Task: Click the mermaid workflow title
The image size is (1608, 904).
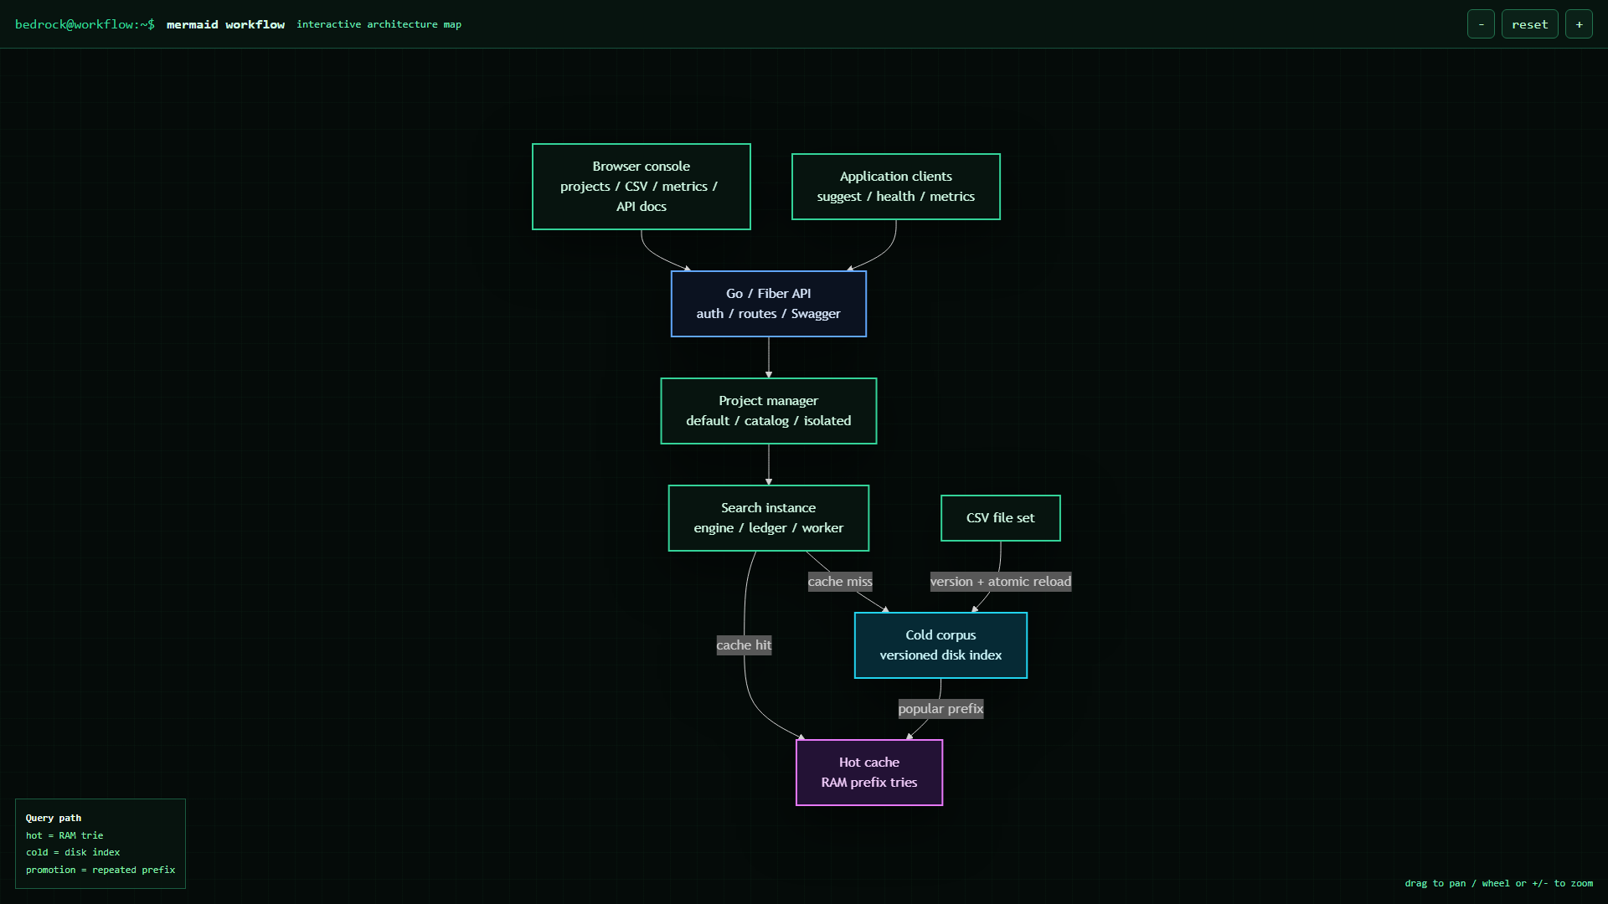Action: [x=225, y=24]
